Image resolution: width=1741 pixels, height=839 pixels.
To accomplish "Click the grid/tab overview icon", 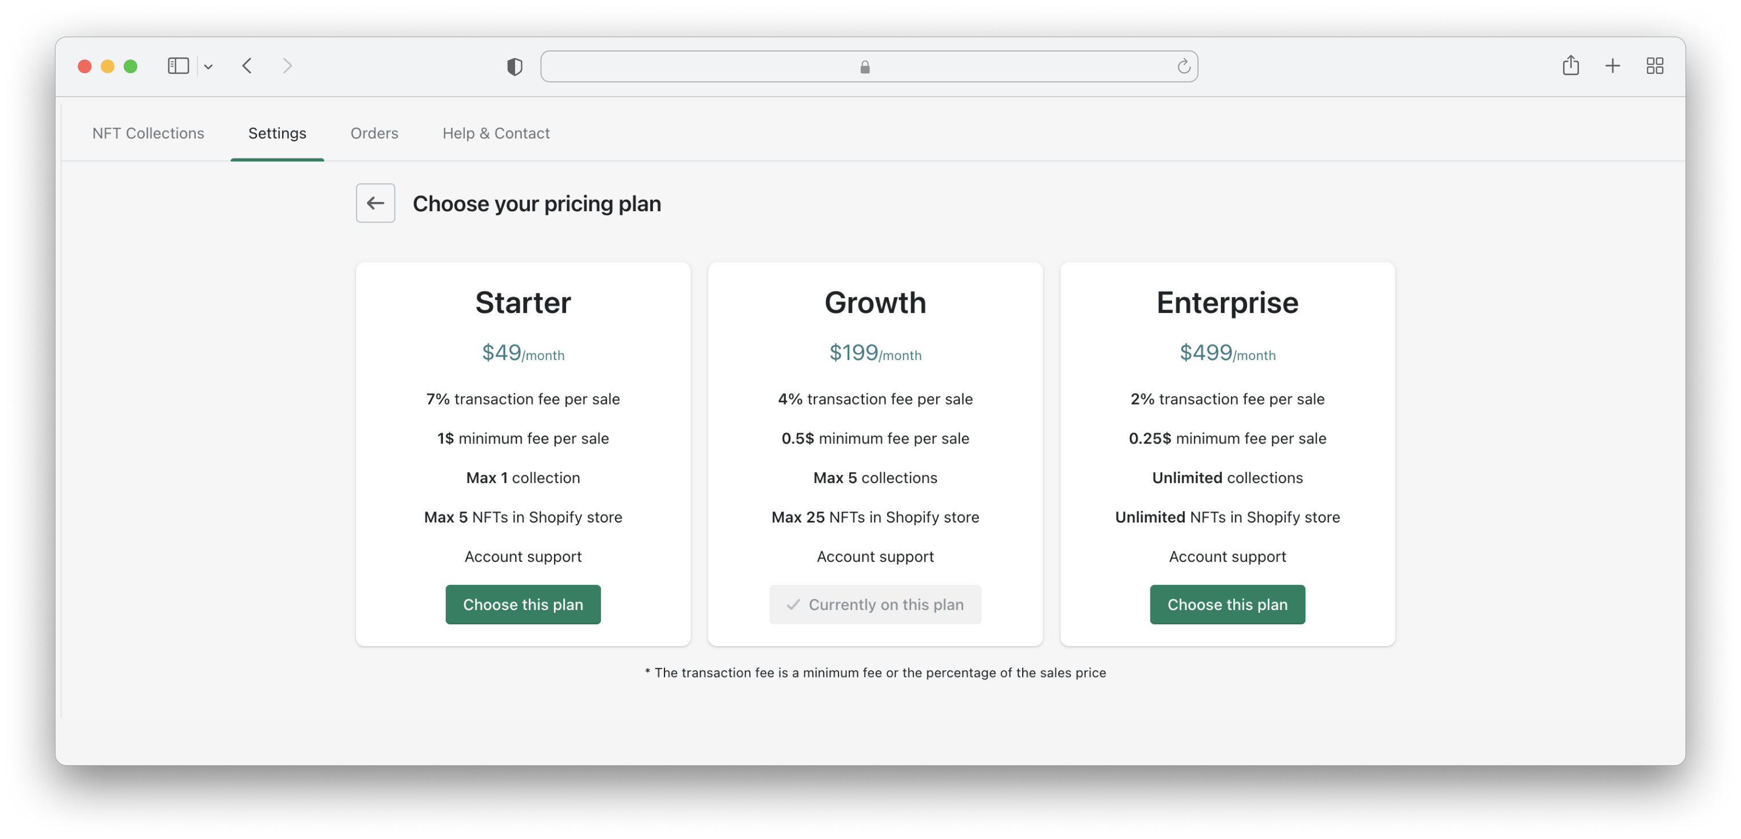I will pos(1656,65).
